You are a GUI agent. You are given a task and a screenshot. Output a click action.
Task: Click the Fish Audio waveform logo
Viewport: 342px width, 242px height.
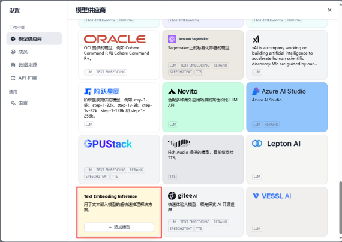[179, 144]
